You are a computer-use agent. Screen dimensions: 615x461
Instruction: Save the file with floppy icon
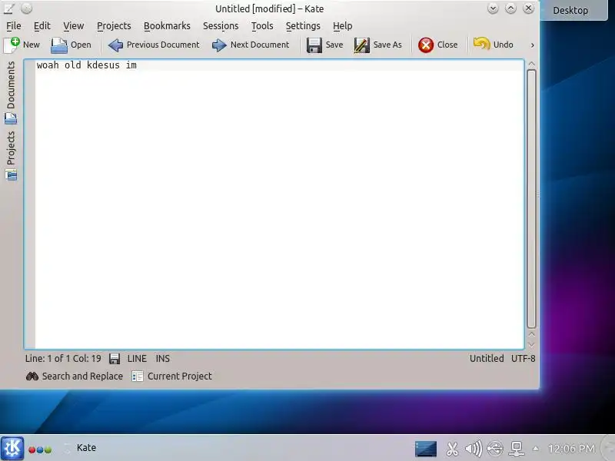[314, 45]
